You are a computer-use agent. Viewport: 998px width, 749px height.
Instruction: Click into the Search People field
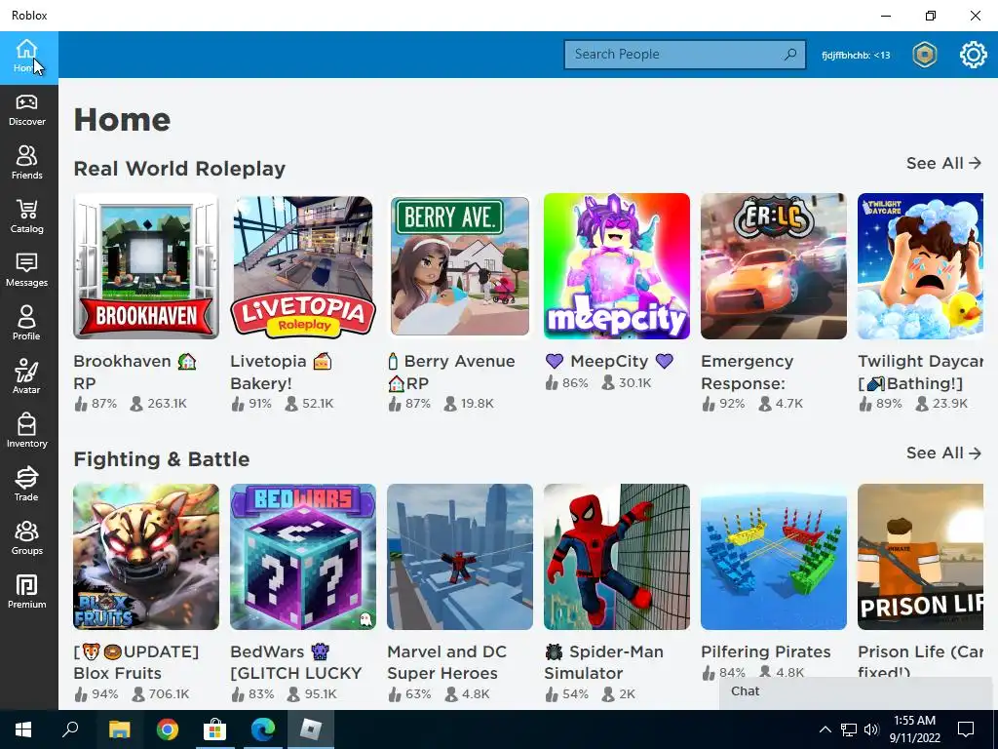pyautogui.click(x=685, y=55)
